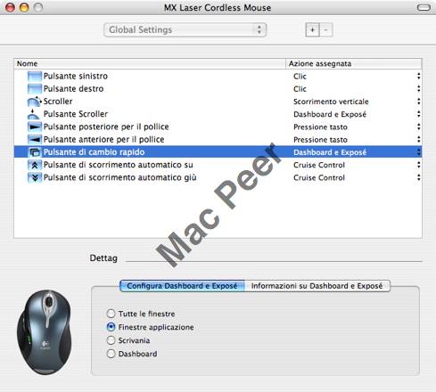Open Cruise Control dropdown for scorrimento su
The image size is (436, 392).
click(418, 165)
